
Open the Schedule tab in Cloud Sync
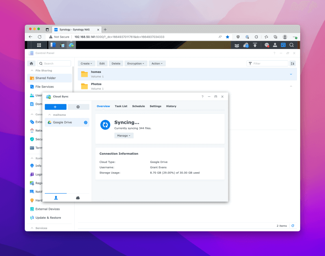(x=138, y=106)
